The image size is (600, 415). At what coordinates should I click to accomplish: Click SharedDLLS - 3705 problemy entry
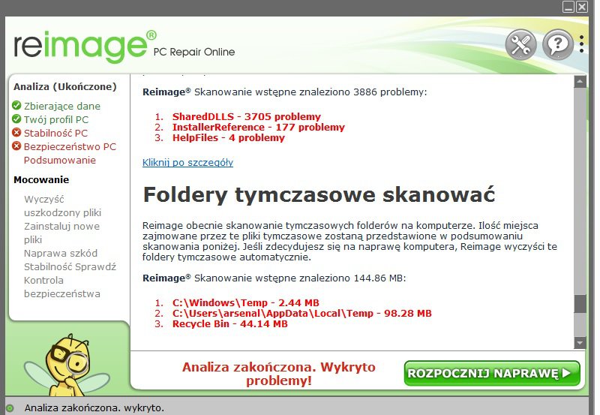(247, 116)
